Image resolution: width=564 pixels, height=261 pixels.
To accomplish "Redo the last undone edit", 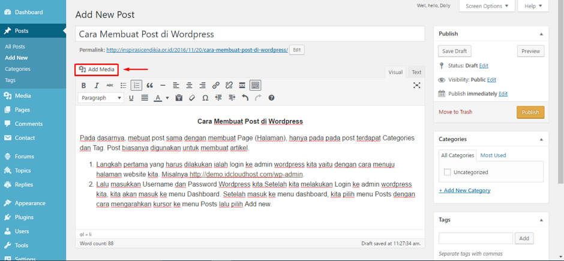I will tap(258, 98).
